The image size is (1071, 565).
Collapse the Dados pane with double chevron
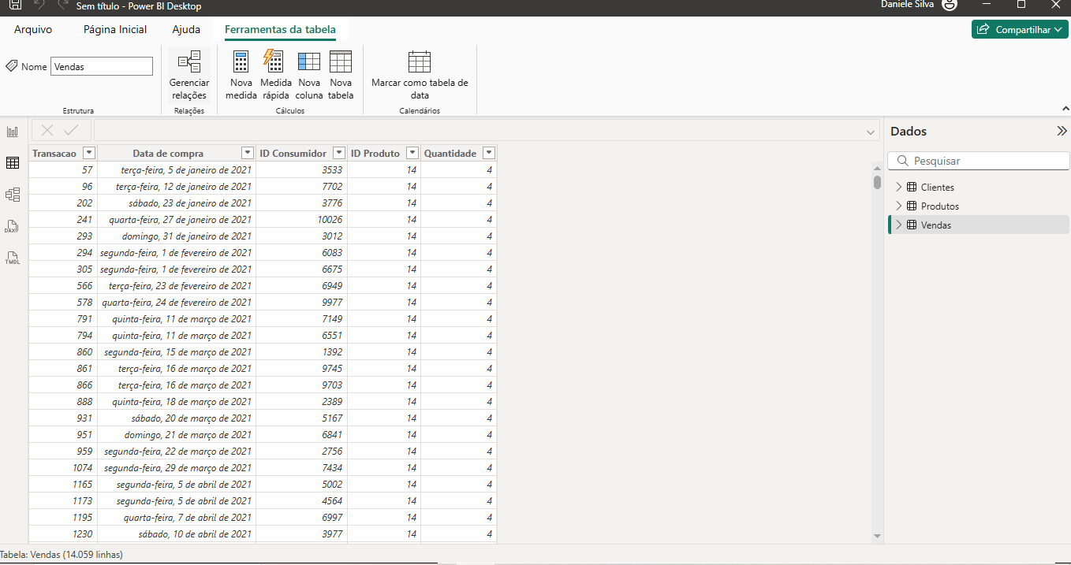(1062, 132)
